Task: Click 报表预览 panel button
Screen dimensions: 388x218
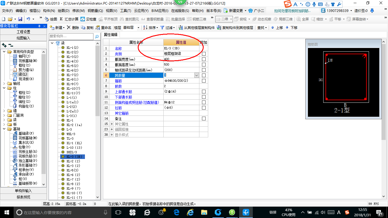Action: (x=23, y=197)
